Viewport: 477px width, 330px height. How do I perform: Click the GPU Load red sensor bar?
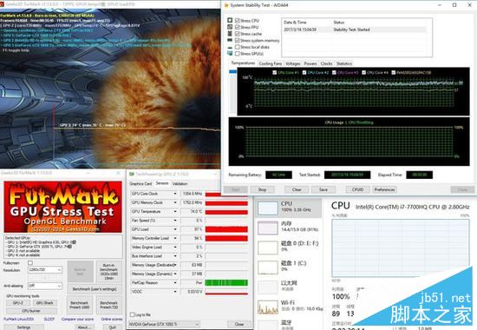pos(226,229)
